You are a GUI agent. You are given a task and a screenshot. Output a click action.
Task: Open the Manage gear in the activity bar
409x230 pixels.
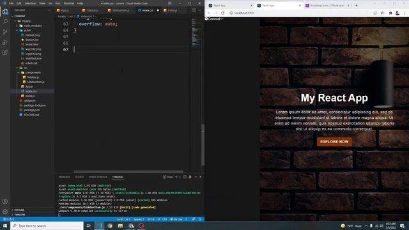click(5, 211)
